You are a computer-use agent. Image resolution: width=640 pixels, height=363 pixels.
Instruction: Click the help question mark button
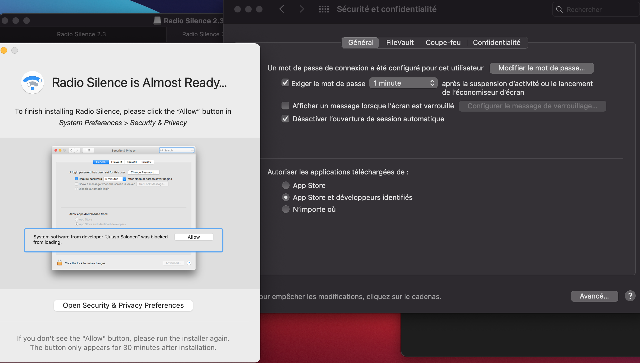(x=630, y=296)
